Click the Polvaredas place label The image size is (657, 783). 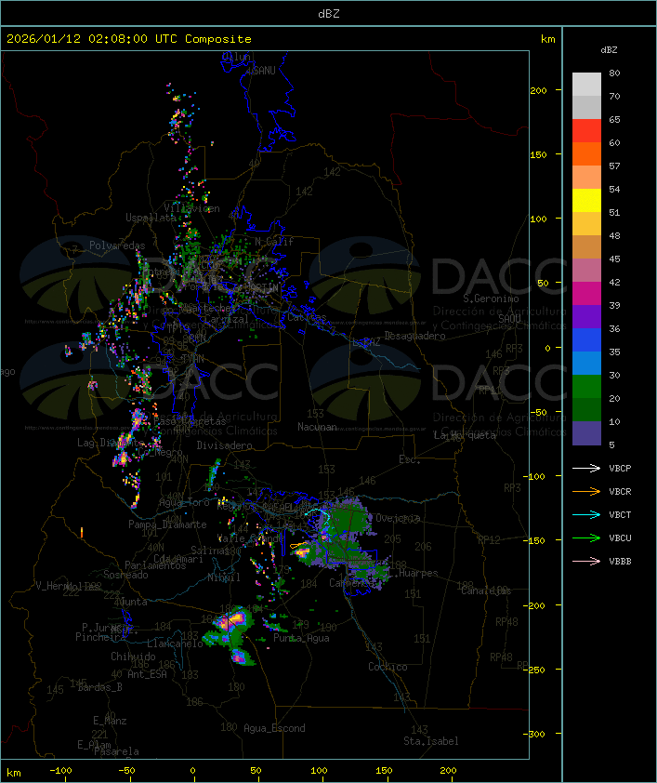pos(117,246)
